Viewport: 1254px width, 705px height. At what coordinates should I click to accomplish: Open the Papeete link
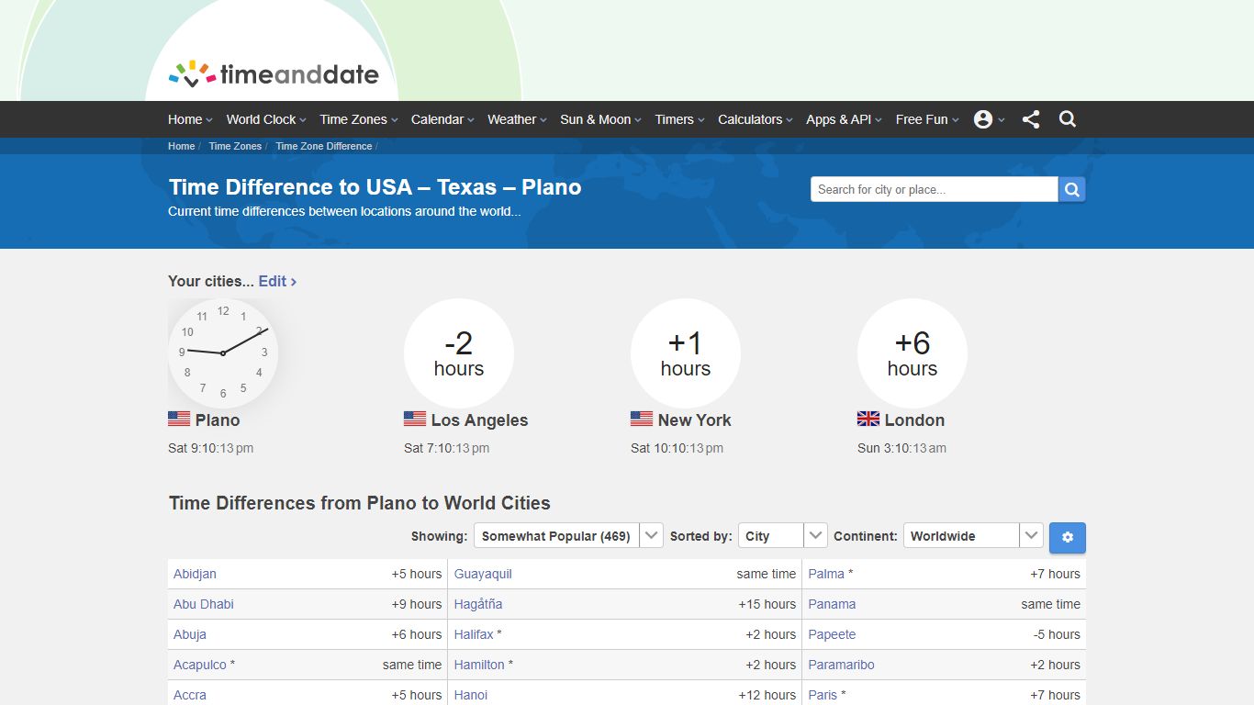[833, 634]
